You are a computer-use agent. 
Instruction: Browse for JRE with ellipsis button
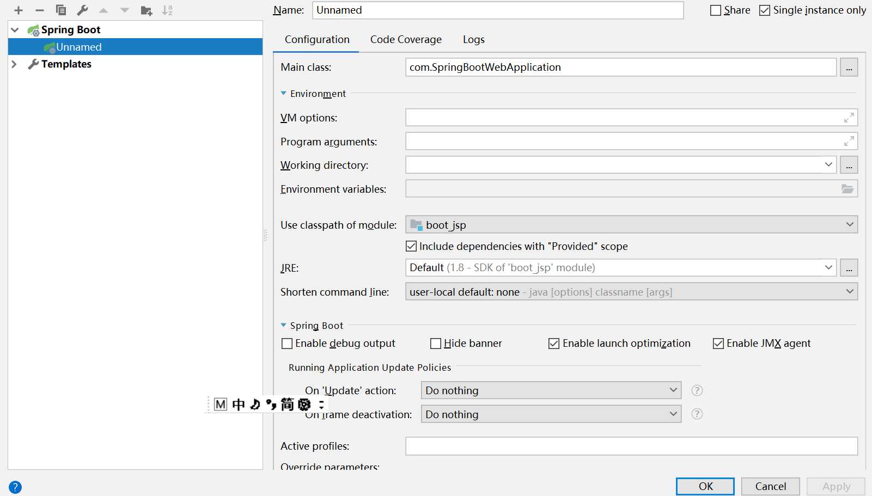pyautogui.click(x=849, y=268)
